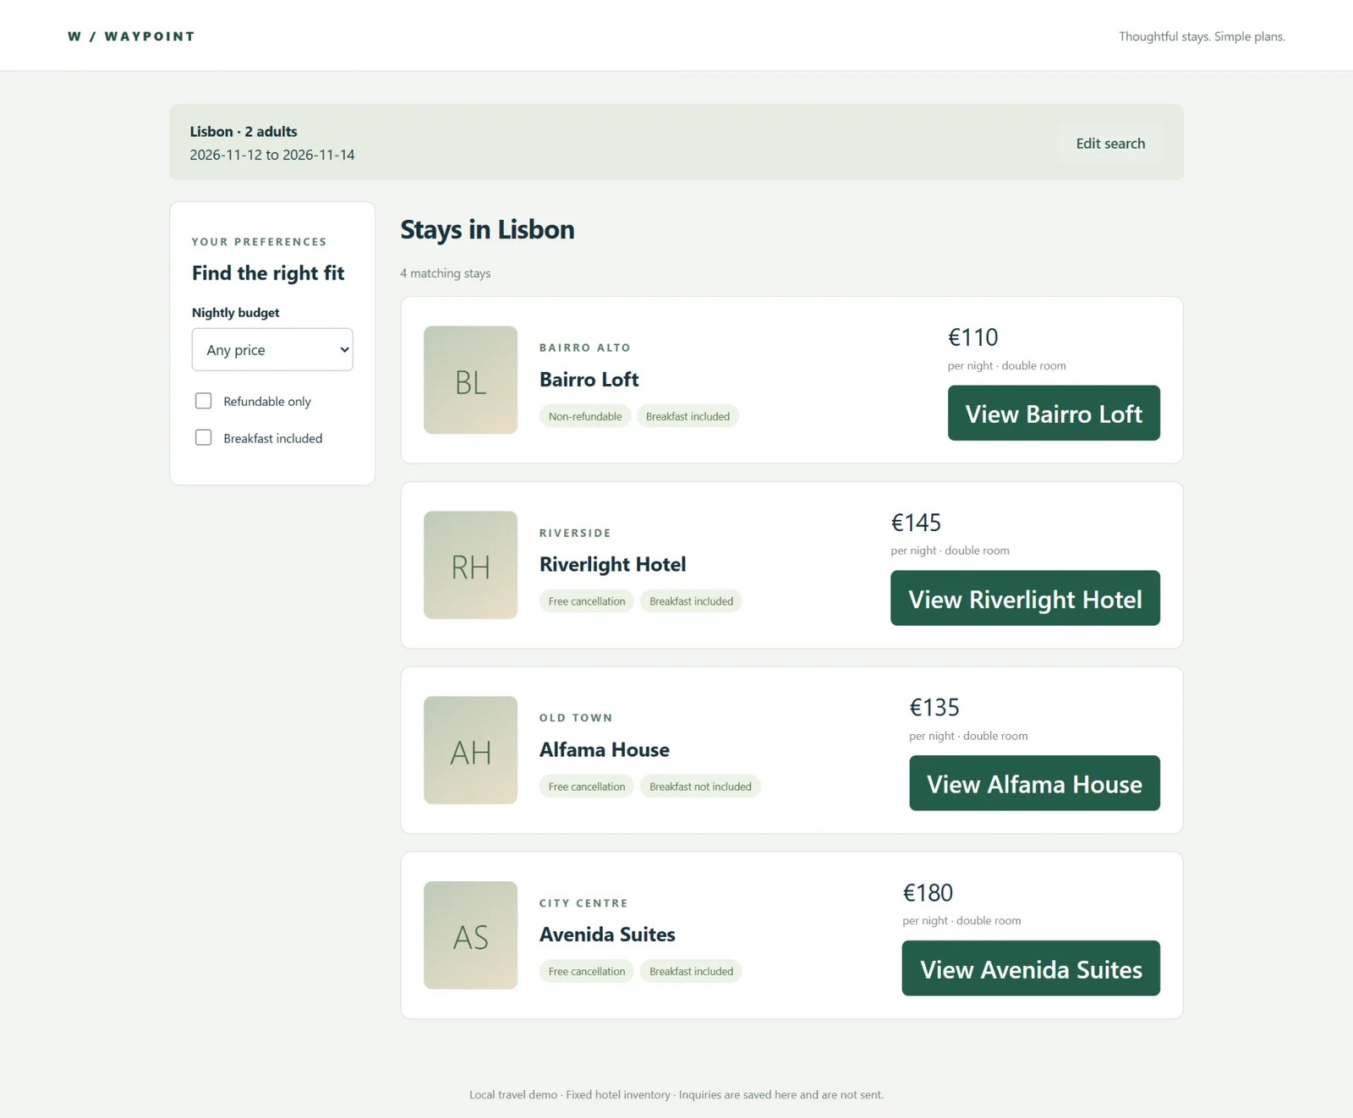Tick the Refundable only checkbox
1353x1118 pixels.
(x=203, y=401)
